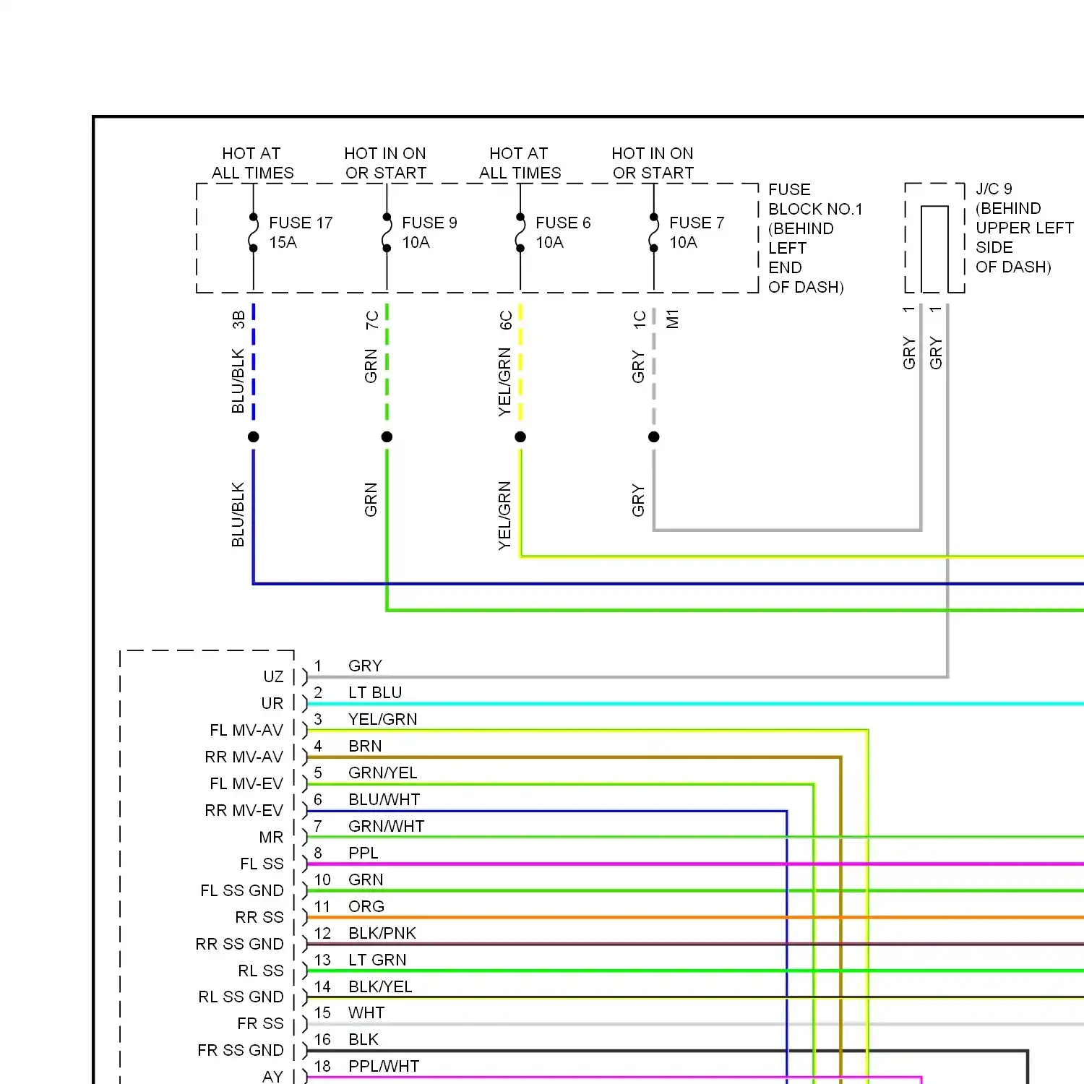Select the AY terminal name
This screenshot has height=1084, width=1084.
[x=272, y=1076]
